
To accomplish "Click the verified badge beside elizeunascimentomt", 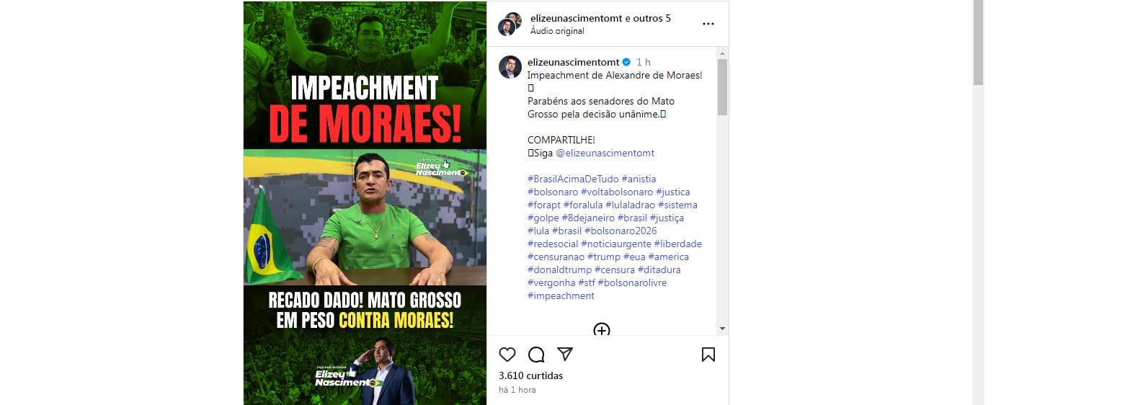I will coord(627,63).
